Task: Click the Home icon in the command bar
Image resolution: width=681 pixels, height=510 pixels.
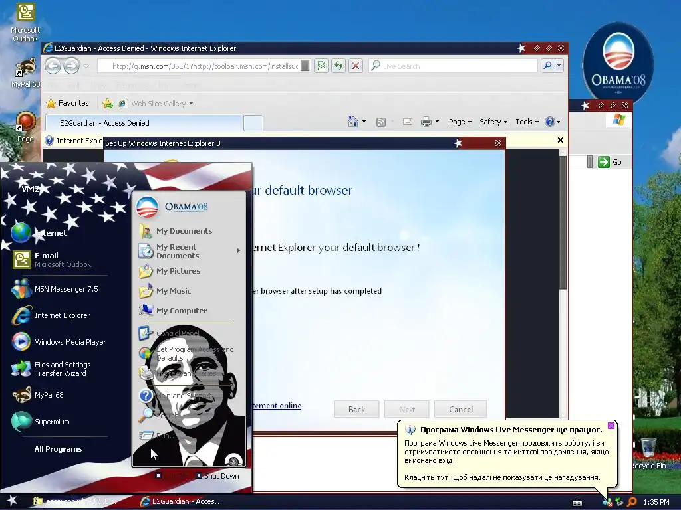Action: pyautogui.click(x=352, y=122)
